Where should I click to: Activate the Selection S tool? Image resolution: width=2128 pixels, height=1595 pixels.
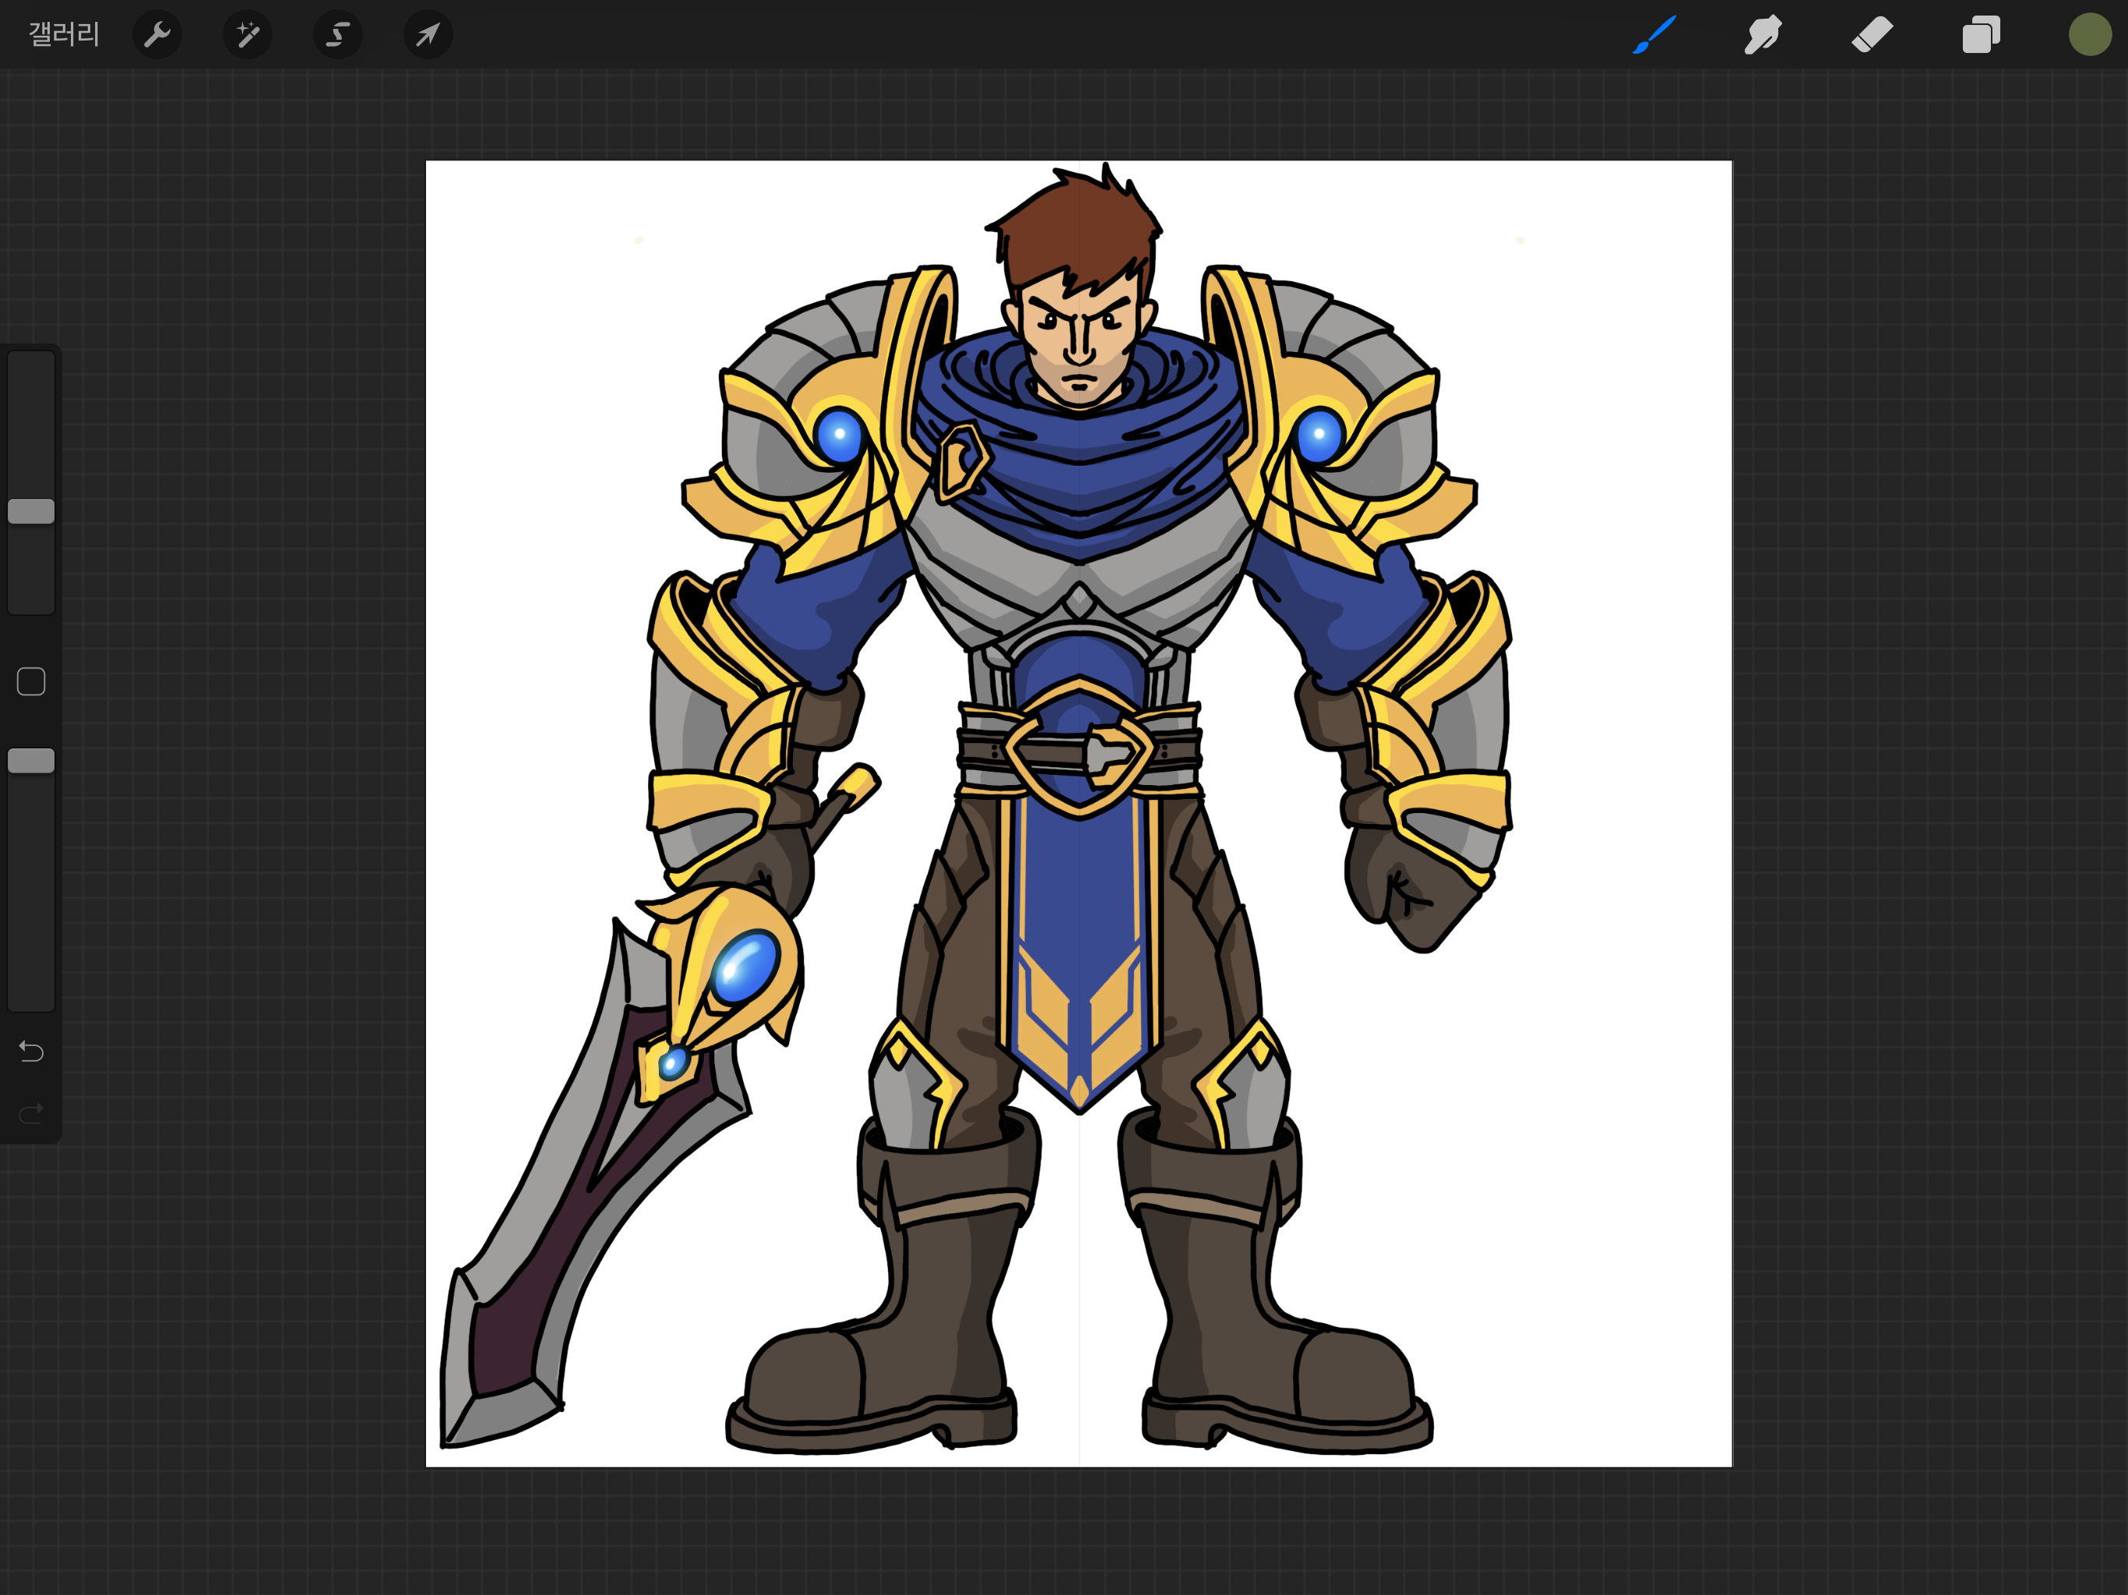tap(338, 34)
